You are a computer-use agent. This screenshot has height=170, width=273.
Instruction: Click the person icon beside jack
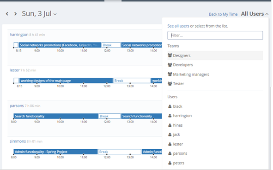170,135
